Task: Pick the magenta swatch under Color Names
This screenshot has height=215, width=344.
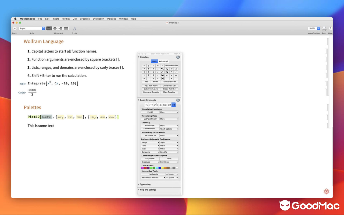Action: point(142,167)
